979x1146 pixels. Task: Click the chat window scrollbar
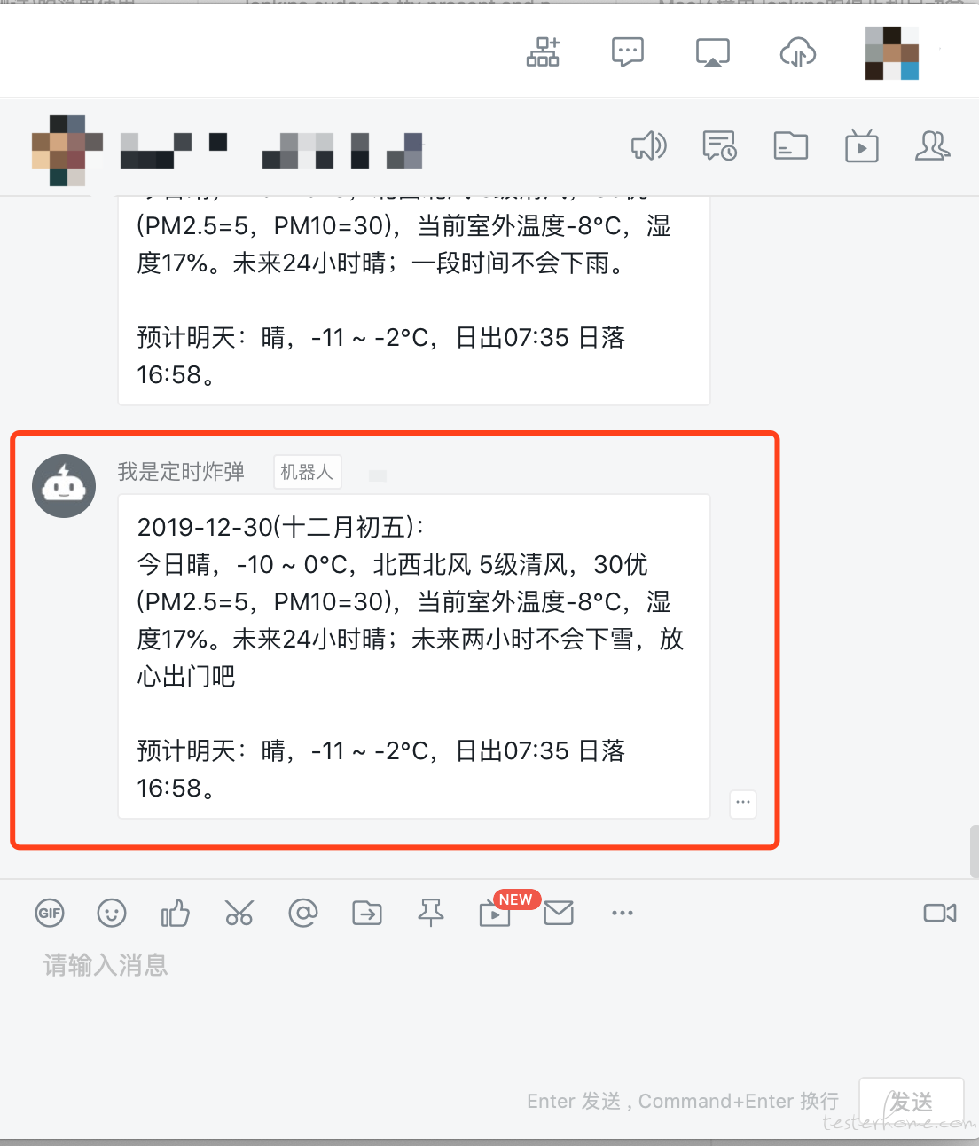[974, 852]
